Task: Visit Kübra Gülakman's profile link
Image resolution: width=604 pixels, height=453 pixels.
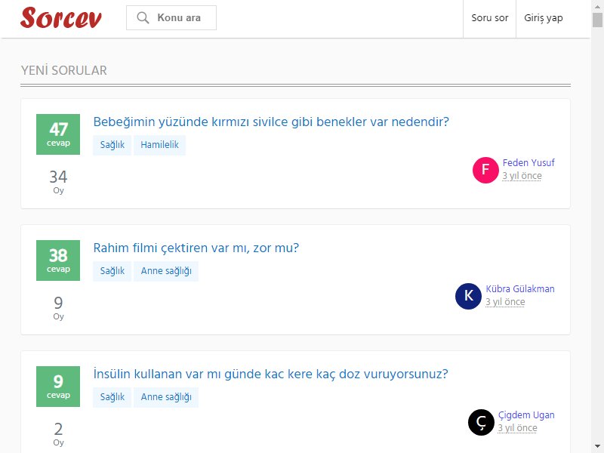Action: click(520, 289)
